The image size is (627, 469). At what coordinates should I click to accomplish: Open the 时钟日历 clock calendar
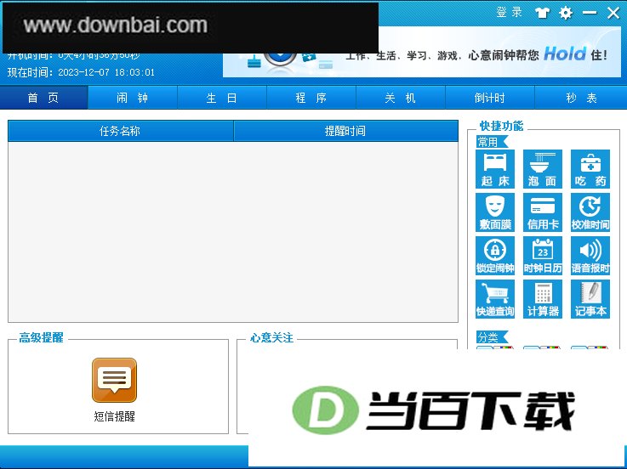pos(543,256)
